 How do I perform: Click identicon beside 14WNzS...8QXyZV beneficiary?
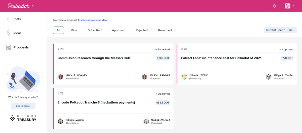[x=60, y=77]
